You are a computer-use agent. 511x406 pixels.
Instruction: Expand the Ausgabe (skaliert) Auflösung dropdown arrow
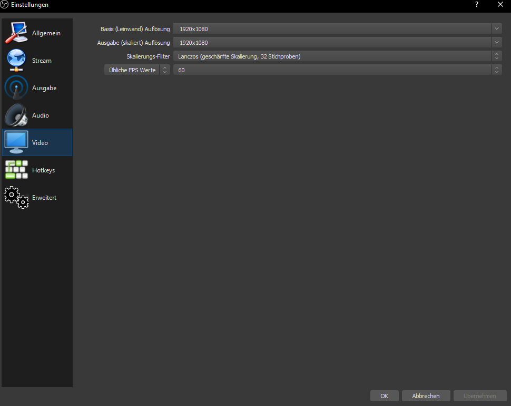[x=497, y=42]
